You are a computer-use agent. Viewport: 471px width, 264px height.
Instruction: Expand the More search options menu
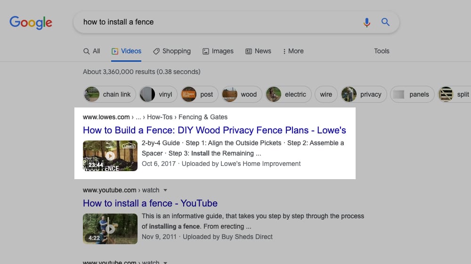pyautogui.click(x=293, y=51)
